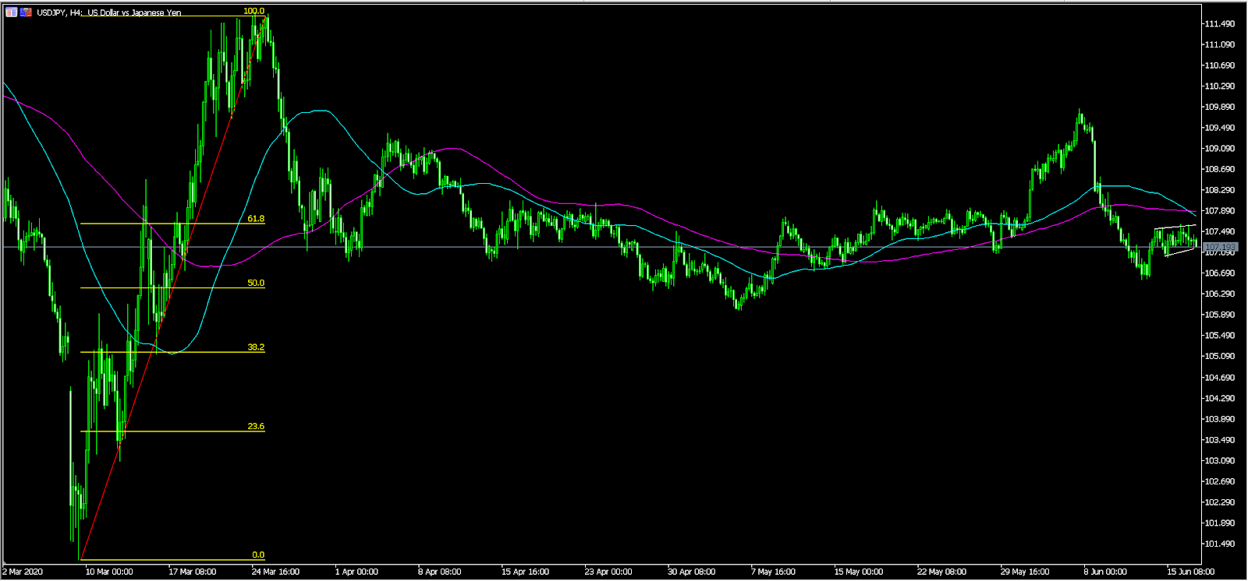
Task: Click the 7 May 16:00 time label
Action: point(775,572)
